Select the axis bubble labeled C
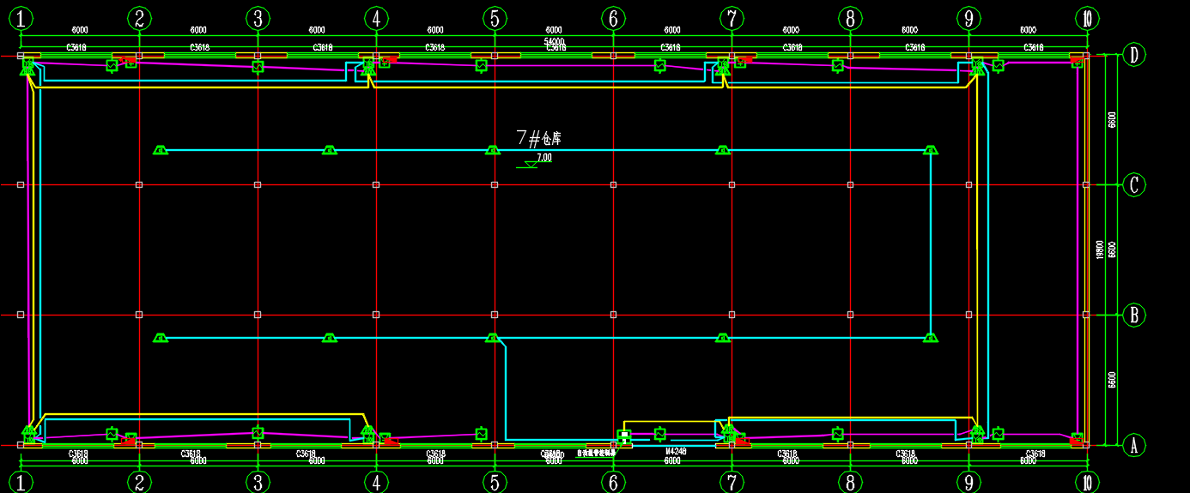 [x=1134, y=185]
